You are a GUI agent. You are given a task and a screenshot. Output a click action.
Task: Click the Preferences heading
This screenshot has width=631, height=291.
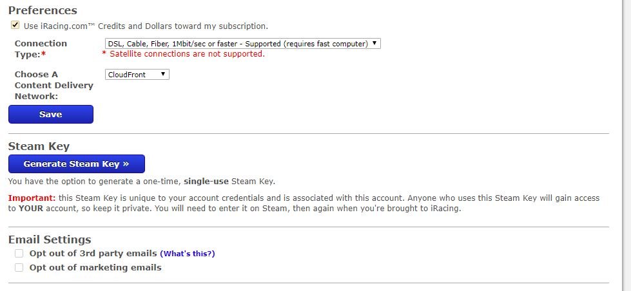click(43, 10)
